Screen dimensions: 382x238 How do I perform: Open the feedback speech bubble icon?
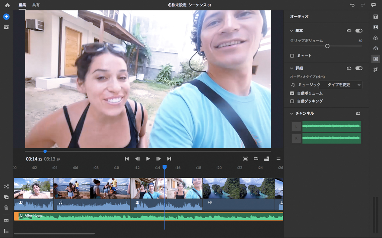tap(373, 5)
